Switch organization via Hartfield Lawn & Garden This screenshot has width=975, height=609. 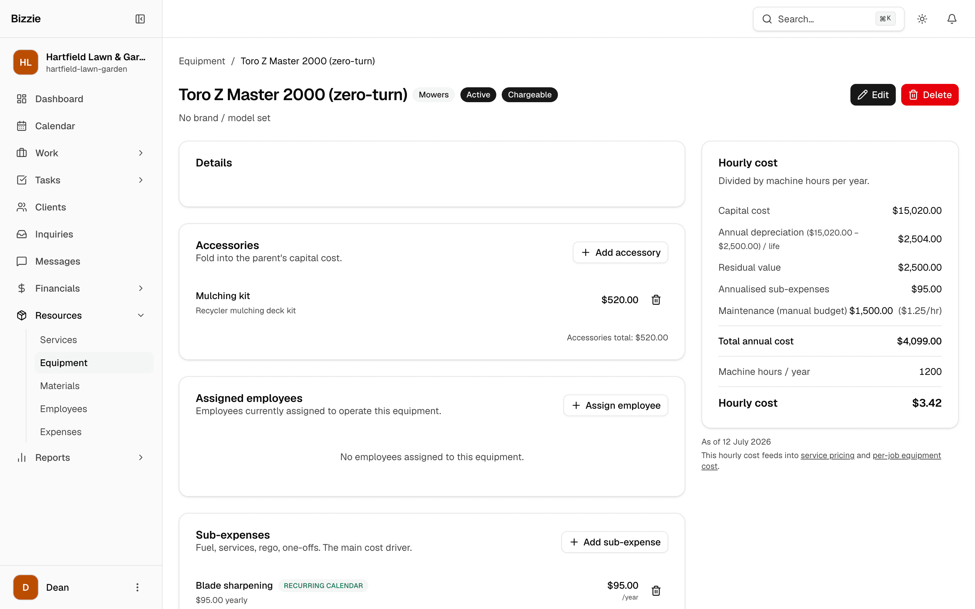81,63
